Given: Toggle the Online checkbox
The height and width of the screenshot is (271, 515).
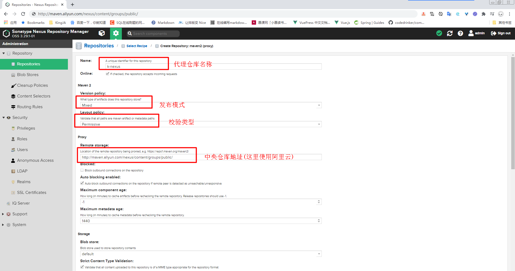Looking at the screenshot, I should 107,74.
